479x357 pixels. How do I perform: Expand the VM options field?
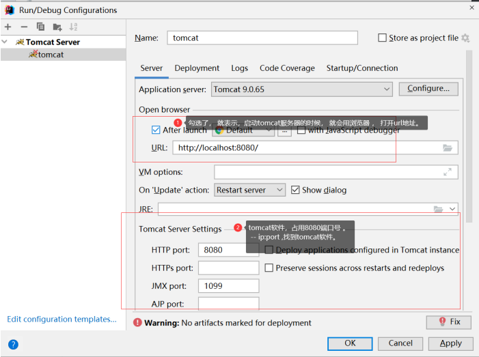[x=448, y=172]
